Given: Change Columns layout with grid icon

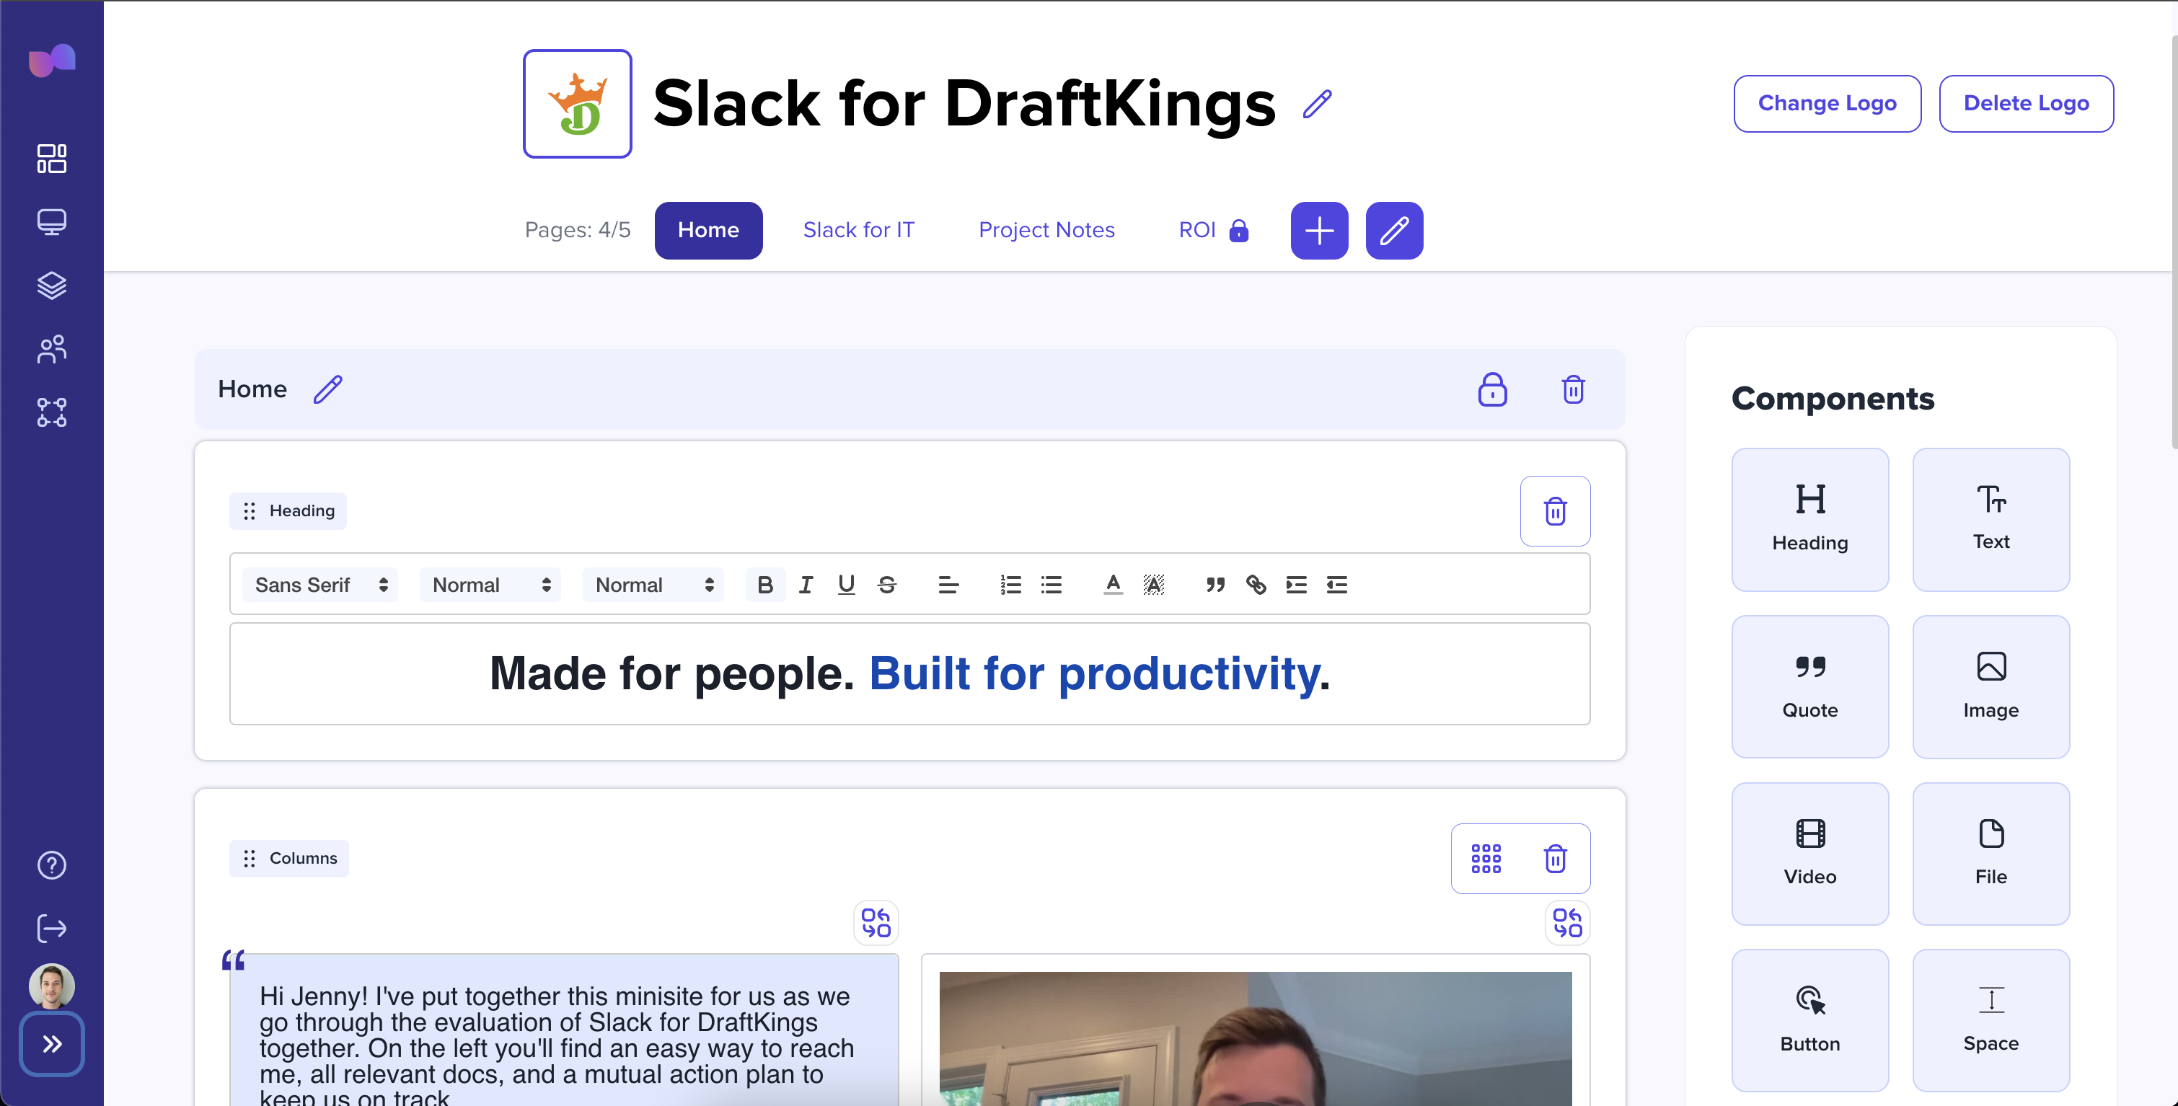Looking at the screenshot, I should click(1486, 858).
